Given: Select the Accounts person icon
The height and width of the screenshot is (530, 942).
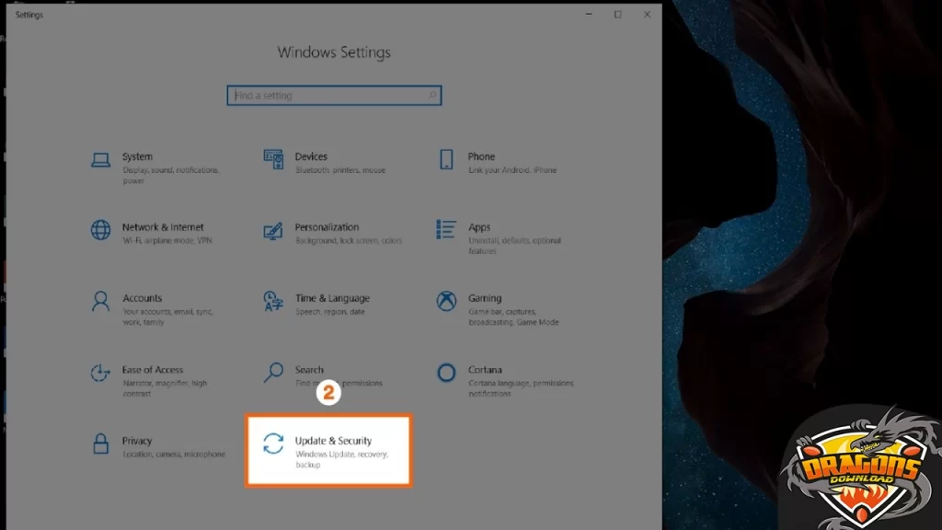Looking at the screenshot, I should pyautogui.click(x=100, y=301).
